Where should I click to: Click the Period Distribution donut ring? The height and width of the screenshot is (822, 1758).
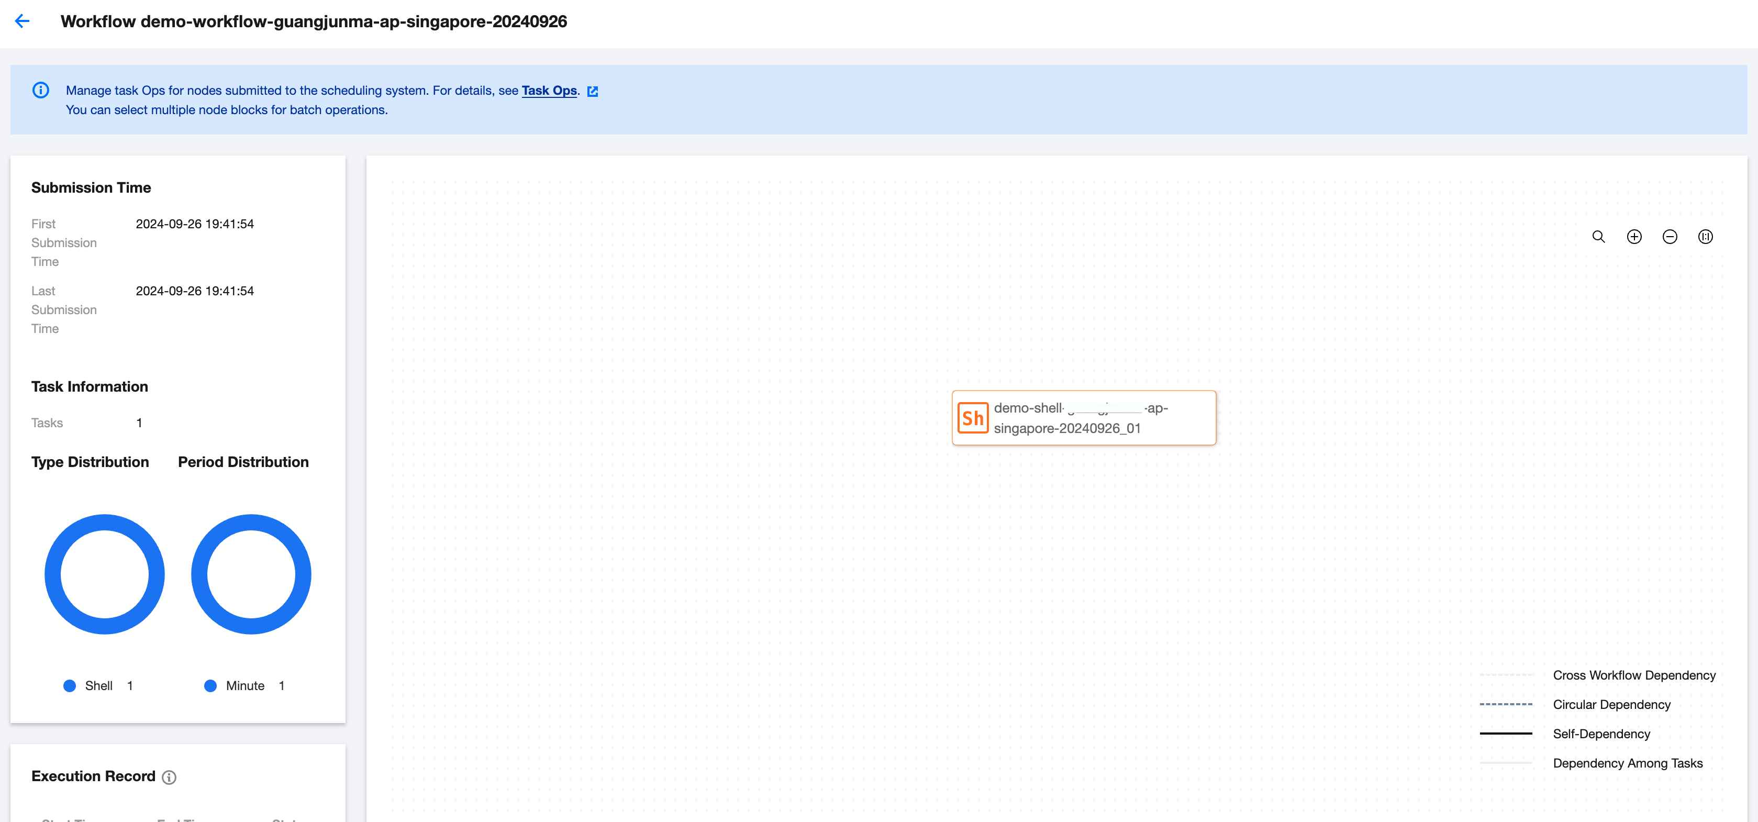(251, 523)
